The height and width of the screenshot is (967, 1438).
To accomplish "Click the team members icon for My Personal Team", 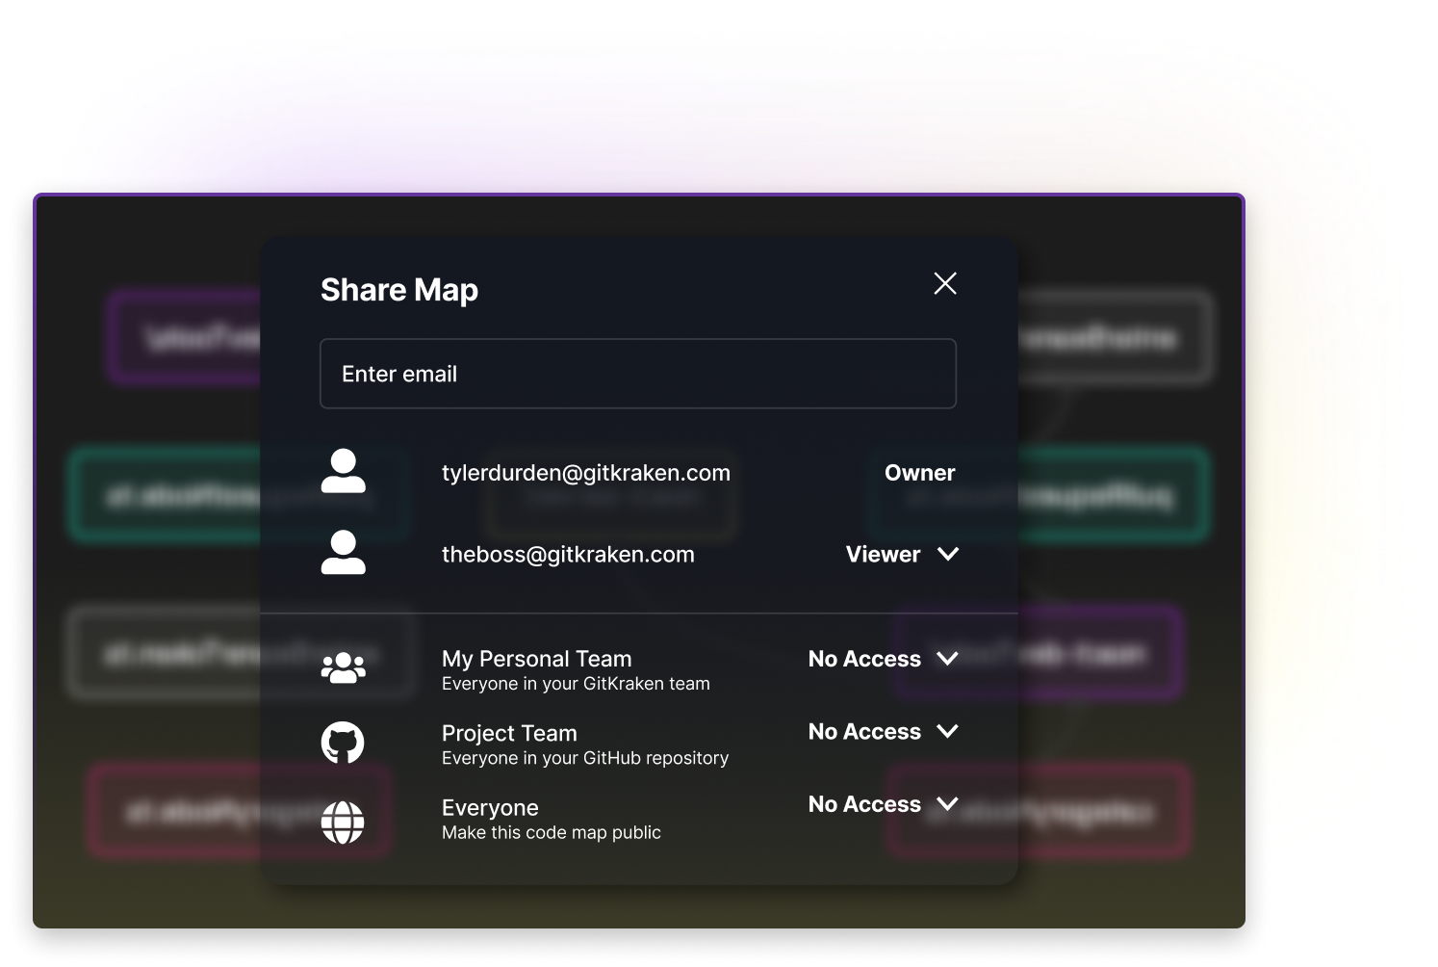I will 343,666.
